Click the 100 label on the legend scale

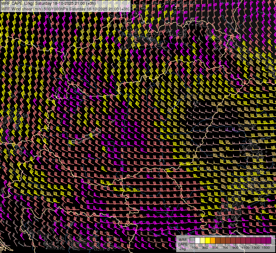tap(195, 248)
